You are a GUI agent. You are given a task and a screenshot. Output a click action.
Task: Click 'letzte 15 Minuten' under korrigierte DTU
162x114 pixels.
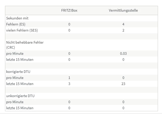[x=20, y=84]
